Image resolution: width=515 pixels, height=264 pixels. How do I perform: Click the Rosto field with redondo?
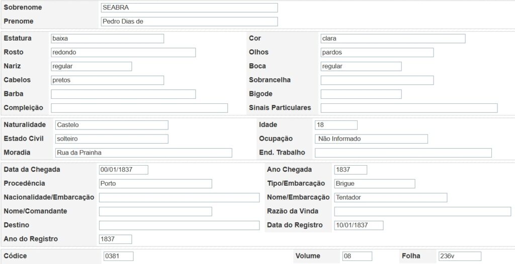(123, 53)
